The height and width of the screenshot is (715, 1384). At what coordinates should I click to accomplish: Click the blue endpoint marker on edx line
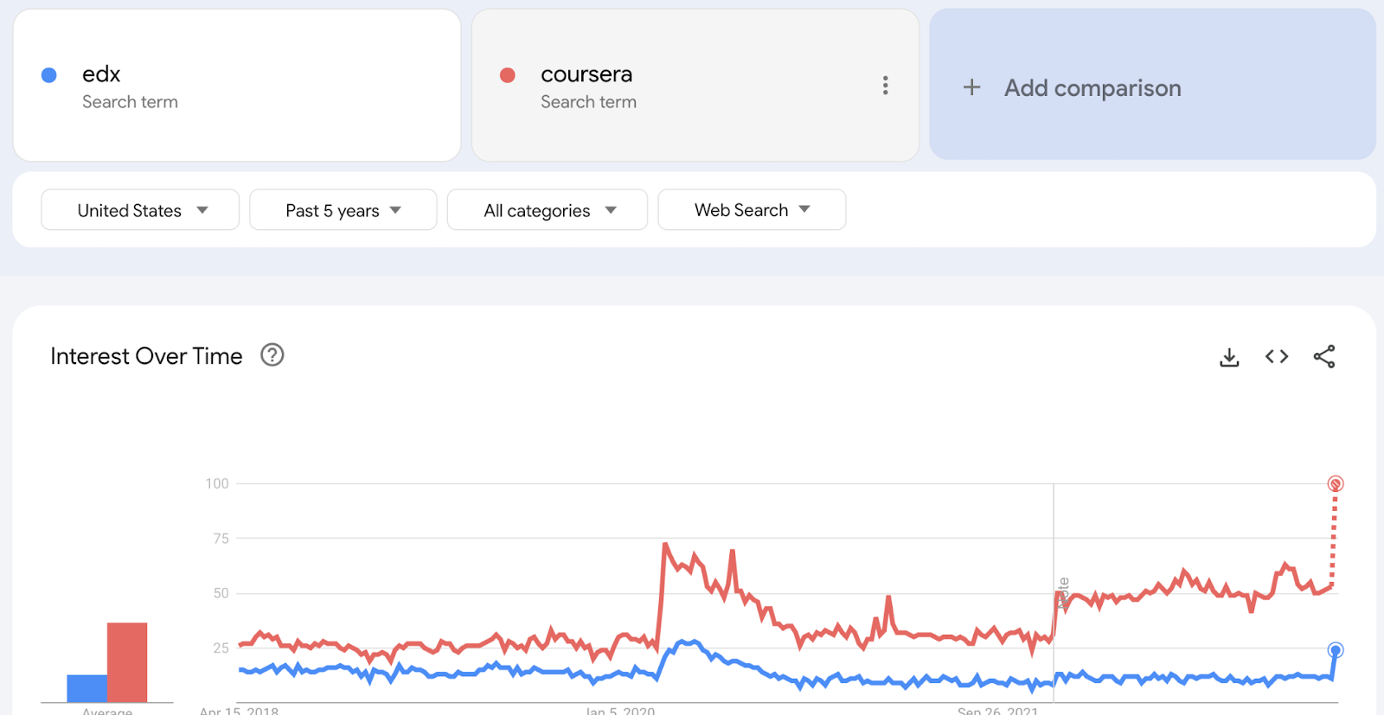pos(1336,650)
